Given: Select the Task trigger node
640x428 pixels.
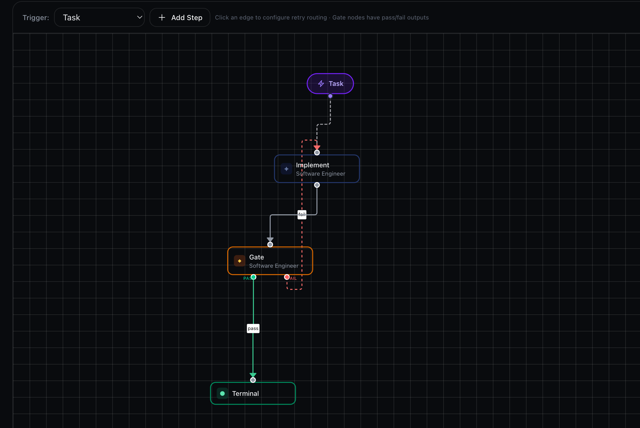Looking at the screenshot, I should pyautogui.click(x=330, y=84).
